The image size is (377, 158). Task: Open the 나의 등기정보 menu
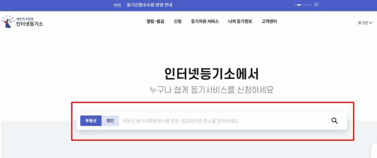point(240,21)
